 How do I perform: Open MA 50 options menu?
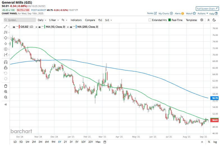[x=43, y=26]
